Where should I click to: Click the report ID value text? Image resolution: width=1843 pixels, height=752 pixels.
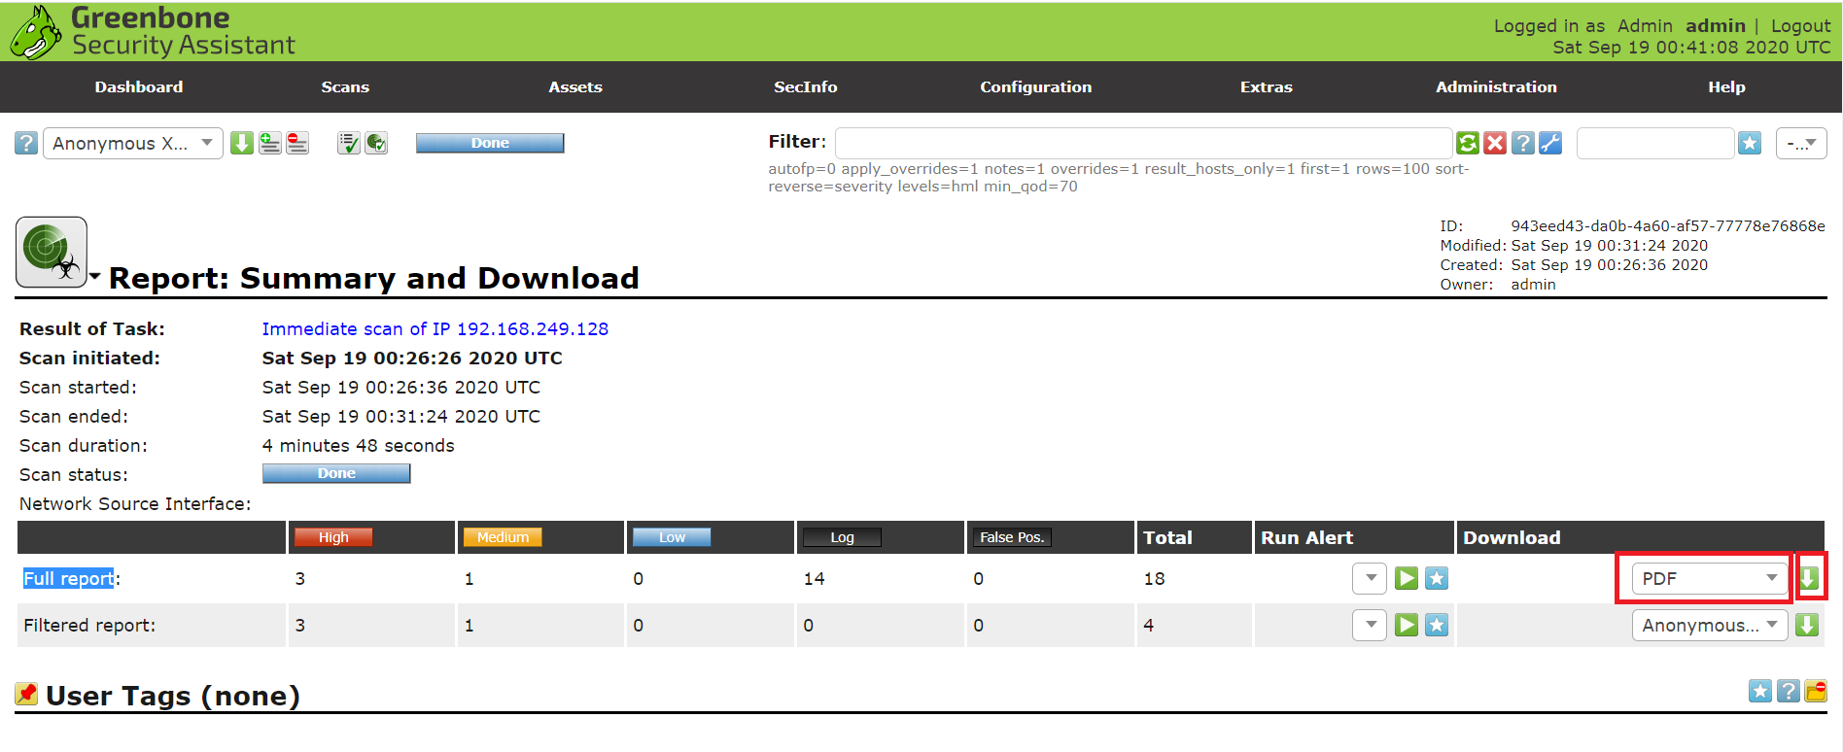click(1668, 226)
